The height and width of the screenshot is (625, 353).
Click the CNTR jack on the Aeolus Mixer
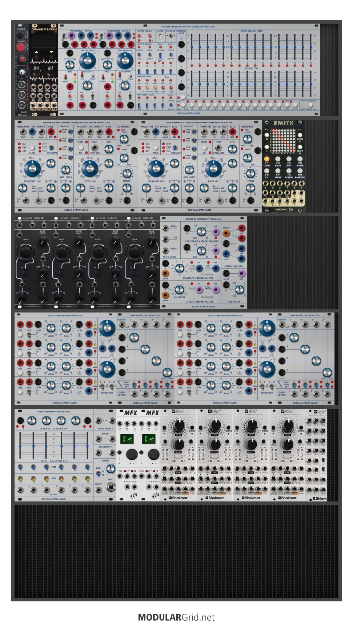point(323,479)
